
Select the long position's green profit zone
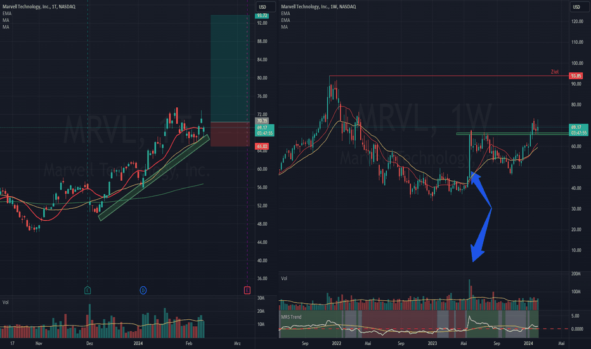click(x=230, y=69)
